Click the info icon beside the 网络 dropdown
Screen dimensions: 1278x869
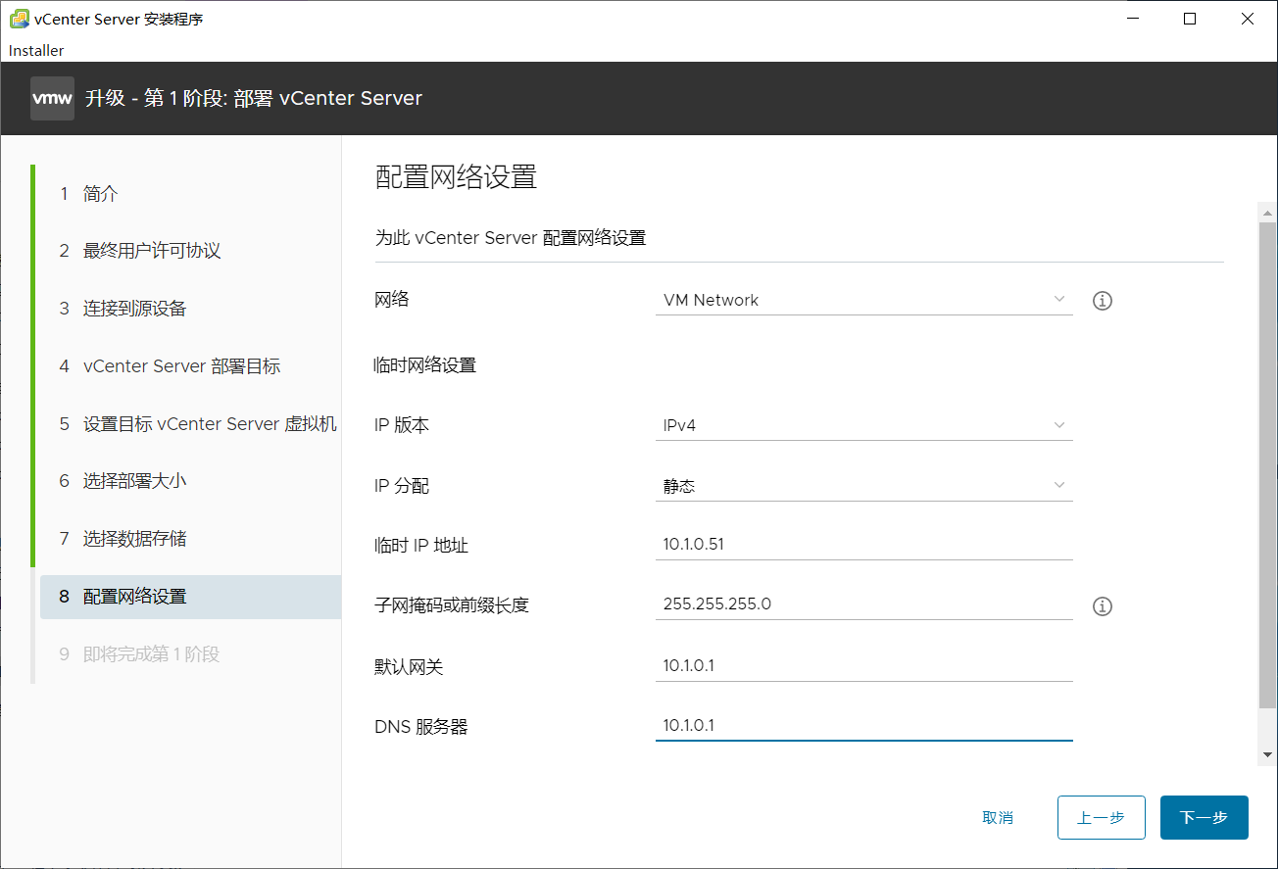tap(1102, 301)
